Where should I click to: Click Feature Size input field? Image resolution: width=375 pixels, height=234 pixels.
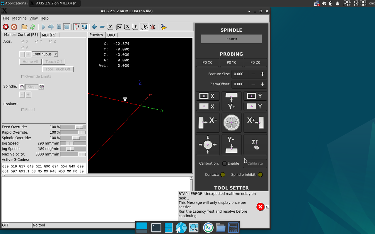click(240, 74)
